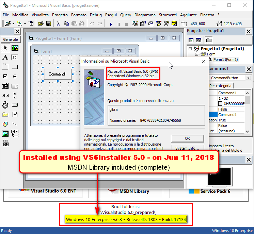Select the horizontal scrollbar control tool
The width and height of the screenshot is (254, 234).
[x=5, y=96]
